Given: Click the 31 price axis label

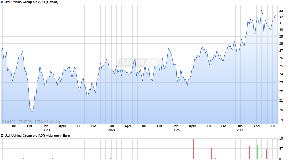Looking at the screenshot, I should (x=281, y=23).
